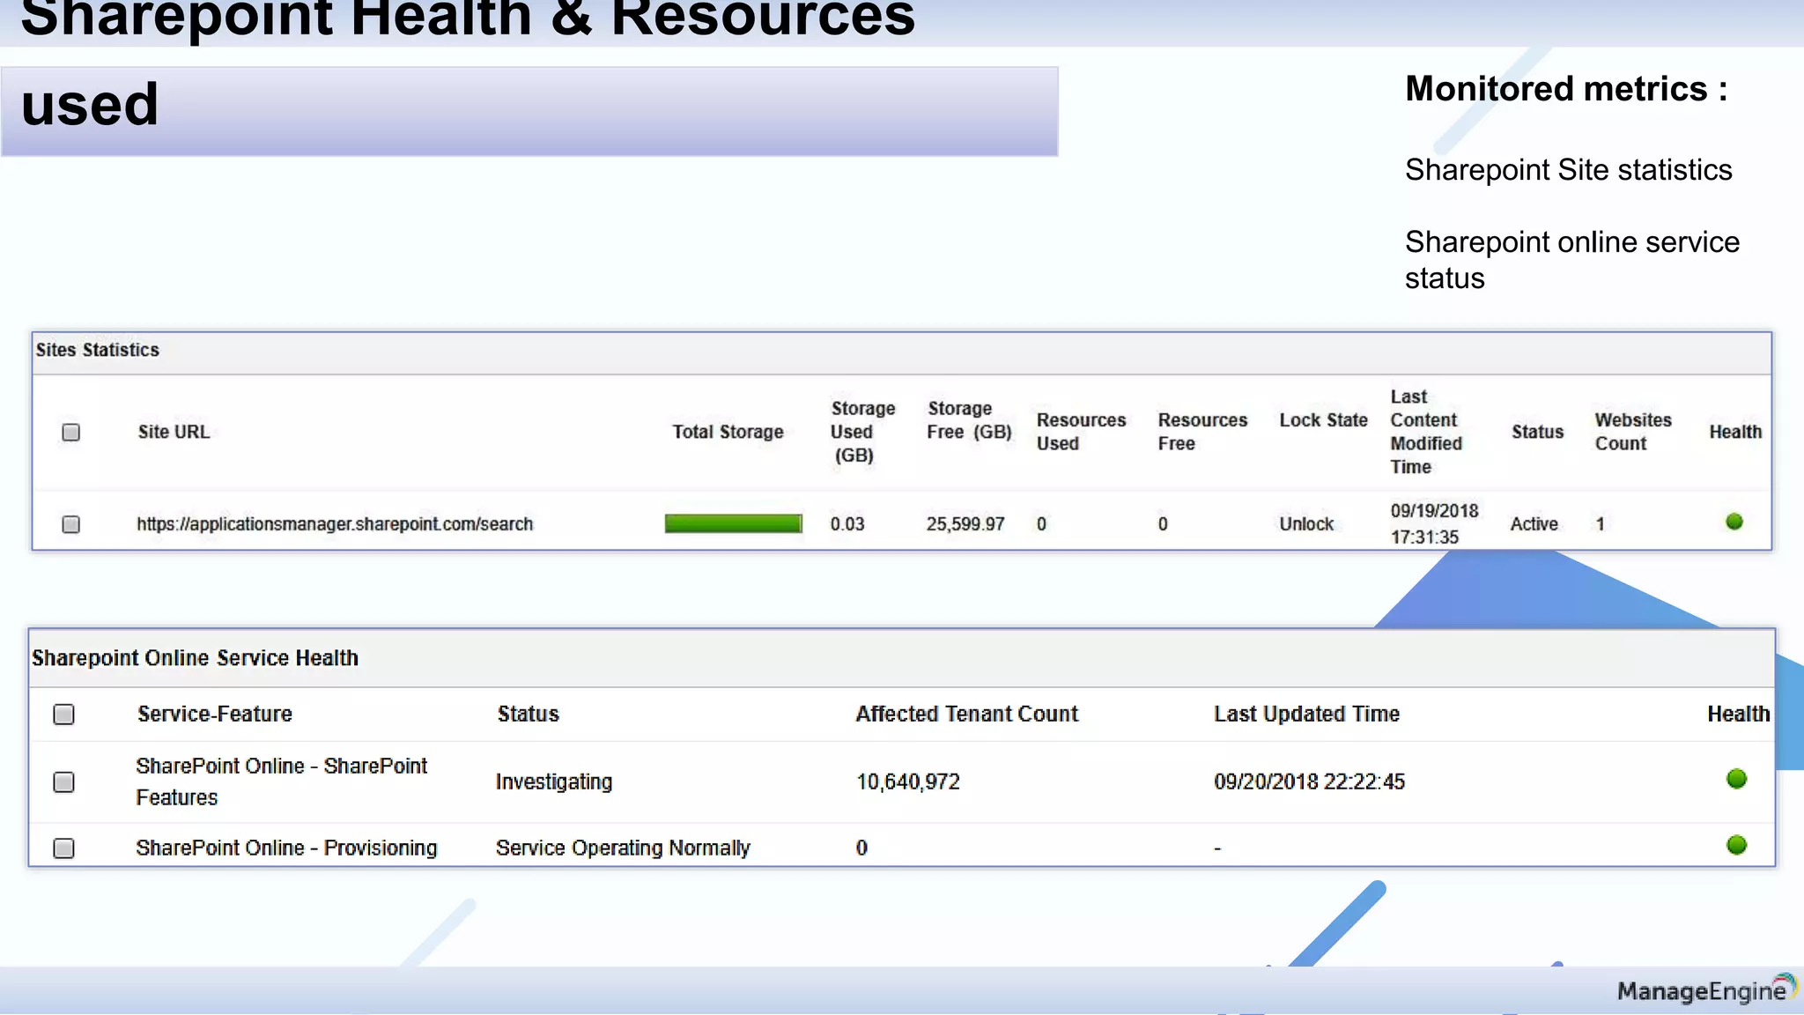The height and width of the screenshot is (1015, 1804).
Task: Click the green Total Storage usage bar
Action: pyautogui.click(x=733, y=523)
